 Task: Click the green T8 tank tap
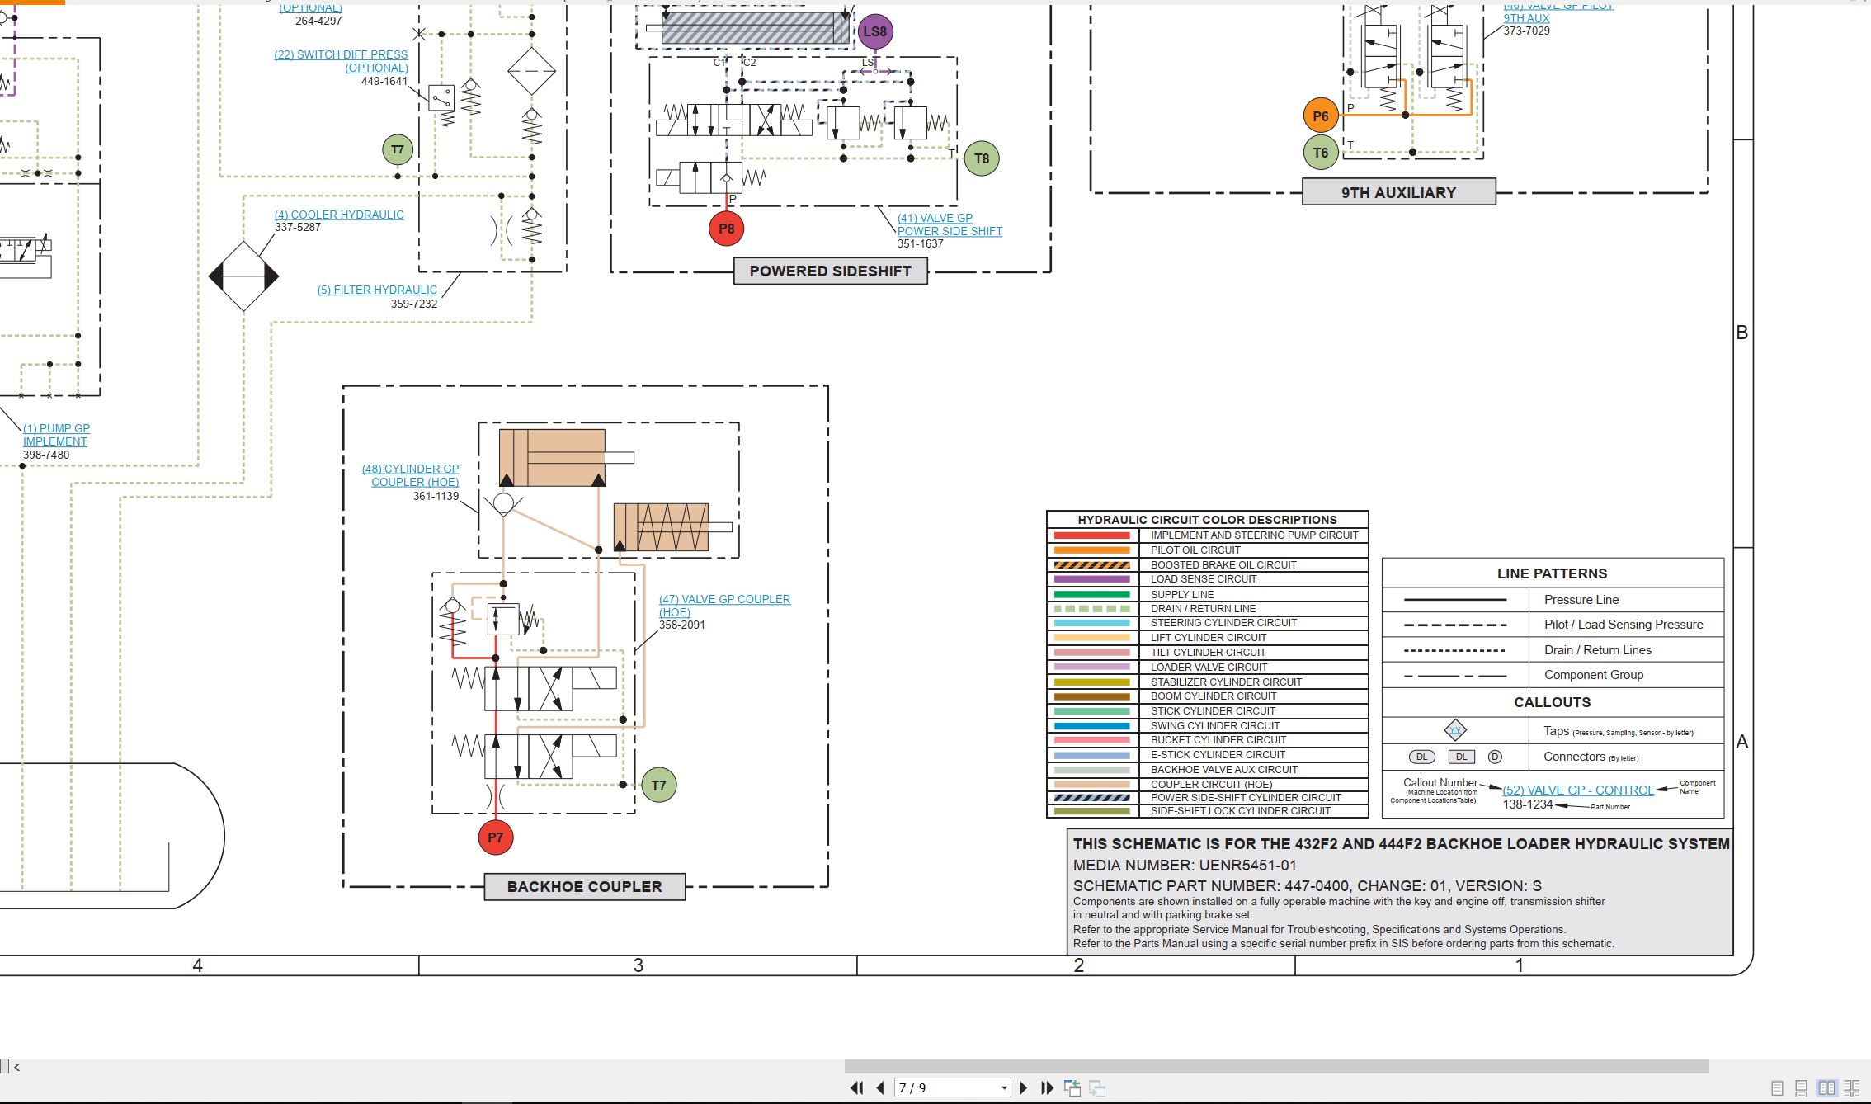(x=981, y=158)
